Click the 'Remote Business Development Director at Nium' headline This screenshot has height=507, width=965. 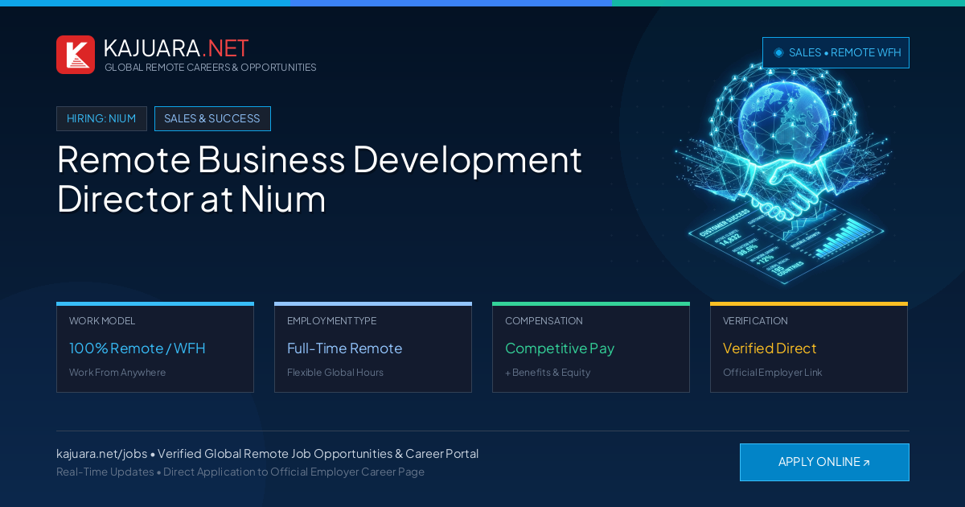click(319, 179)
